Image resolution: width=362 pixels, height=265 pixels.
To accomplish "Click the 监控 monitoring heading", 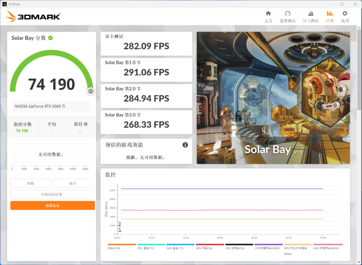I will coord(110,175).
